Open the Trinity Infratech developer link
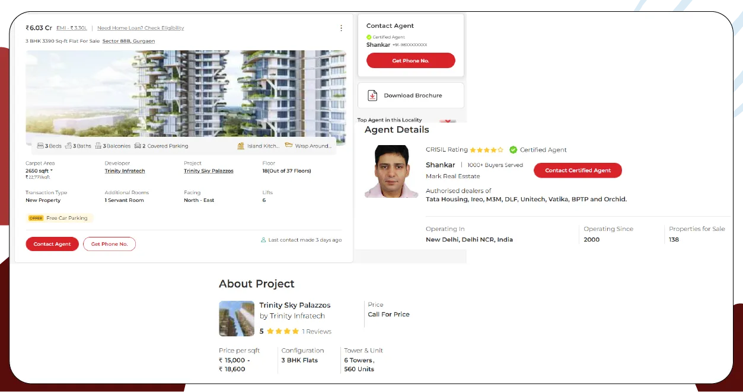This screenshot has width=743, height=392. (x=125, y=171)
